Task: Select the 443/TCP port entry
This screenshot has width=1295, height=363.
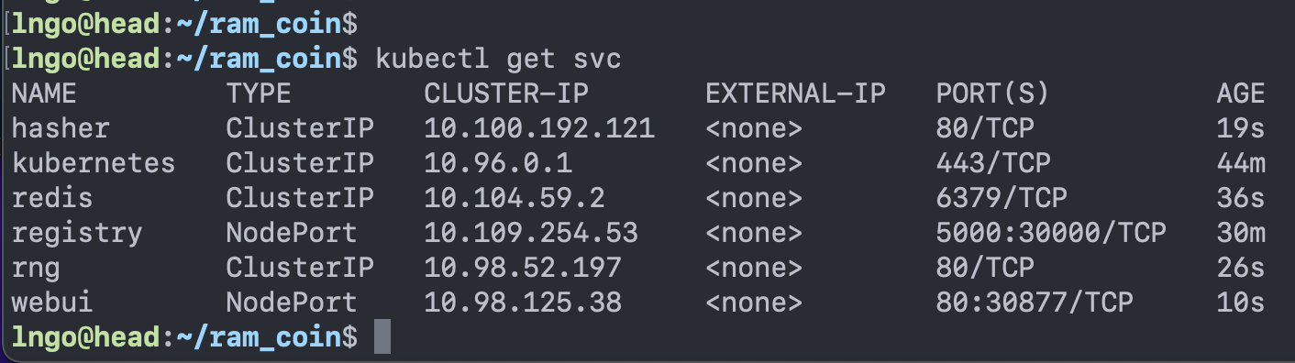Action: (x=993, y=163)
